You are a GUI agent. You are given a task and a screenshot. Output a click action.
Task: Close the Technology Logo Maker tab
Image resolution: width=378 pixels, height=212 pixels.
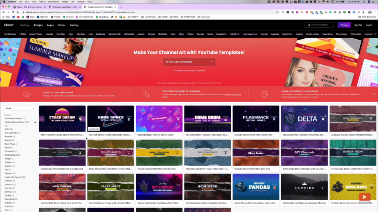pos(80,7)
